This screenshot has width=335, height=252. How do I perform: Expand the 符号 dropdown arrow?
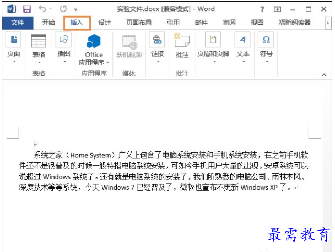[x=267, y=62]
